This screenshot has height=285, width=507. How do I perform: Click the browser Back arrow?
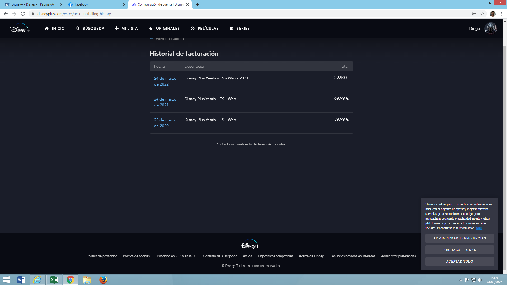point(6,14)
